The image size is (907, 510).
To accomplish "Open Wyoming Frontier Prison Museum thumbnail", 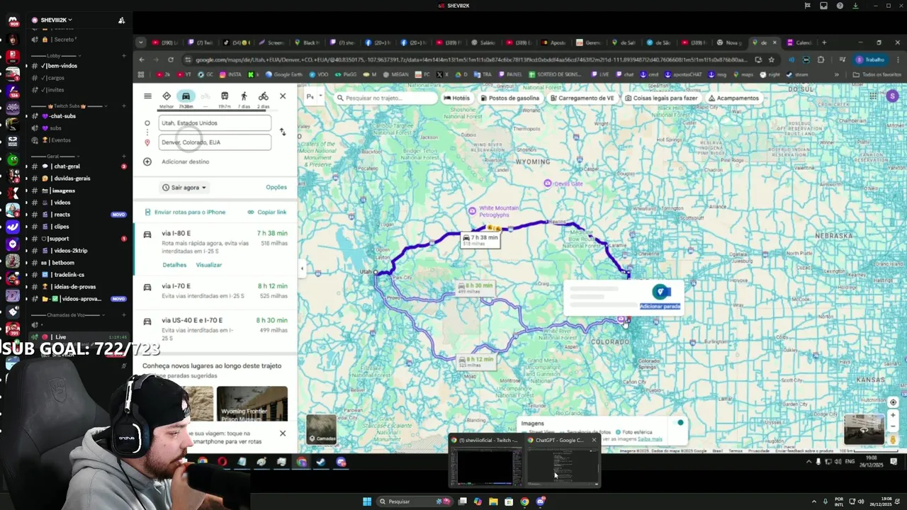I will pos(252,404).
